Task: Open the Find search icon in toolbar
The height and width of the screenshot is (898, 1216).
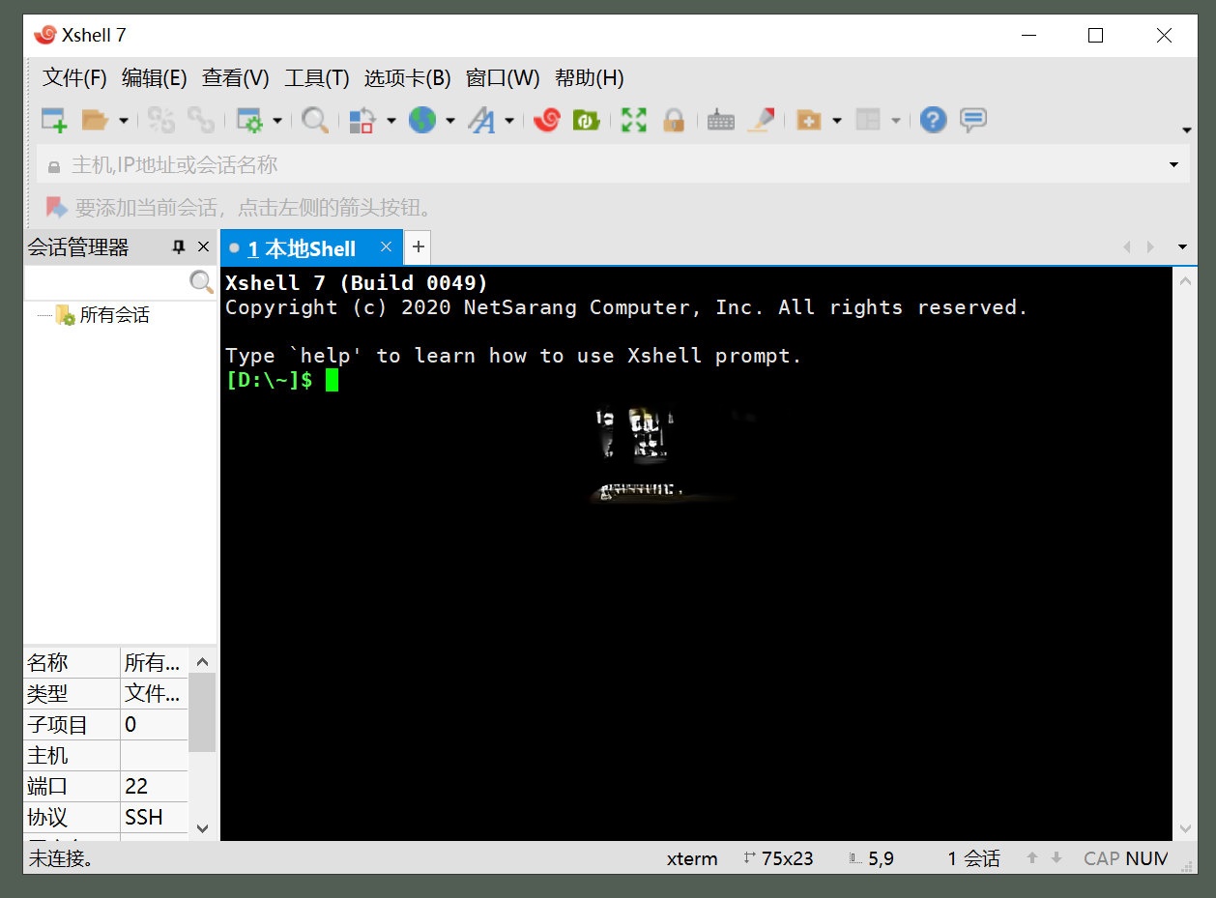Action: pyautogui.click(x=314, y=120)
